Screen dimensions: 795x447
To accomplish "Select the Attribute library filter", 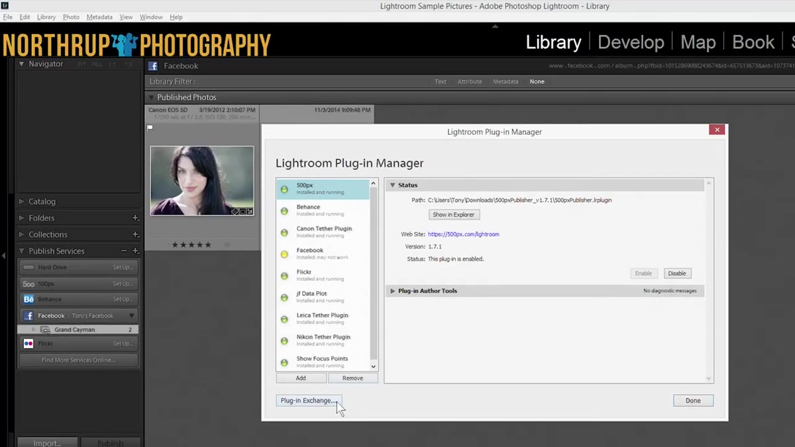I will (470, 81).
